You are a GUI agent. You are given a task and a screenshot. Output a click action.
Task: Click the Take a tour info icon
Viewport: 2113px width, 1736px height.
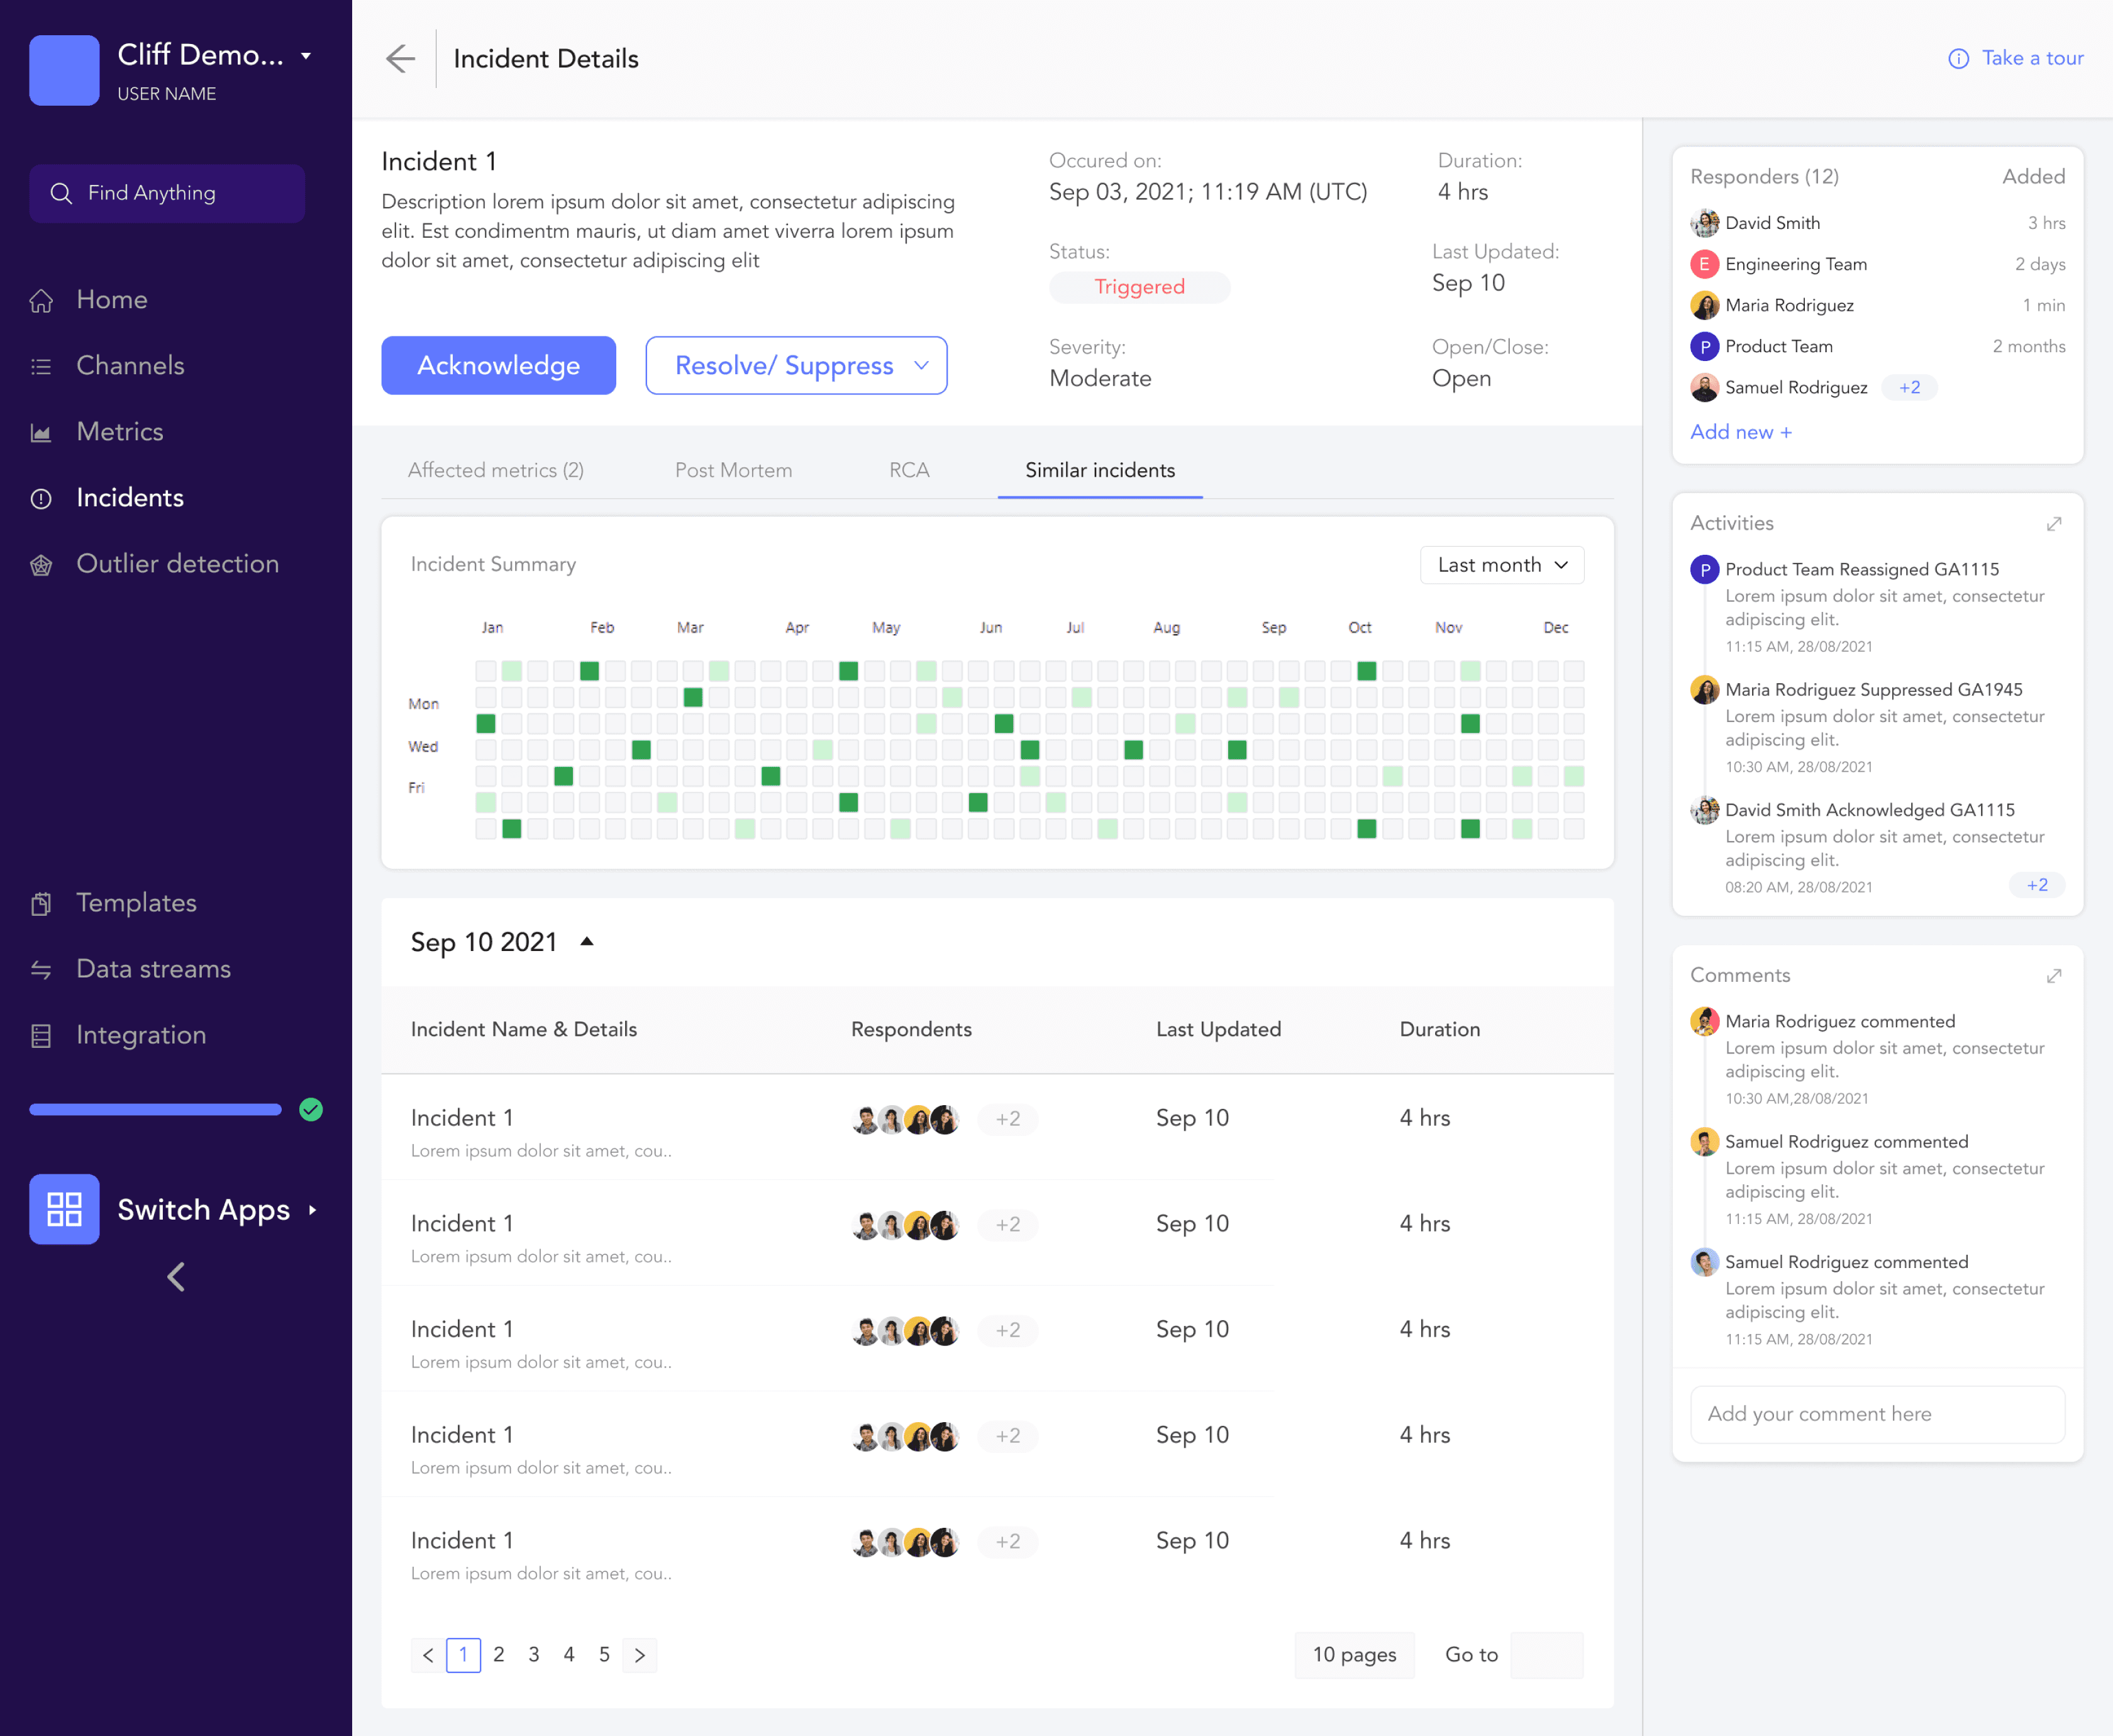(x=1958, y=59)
